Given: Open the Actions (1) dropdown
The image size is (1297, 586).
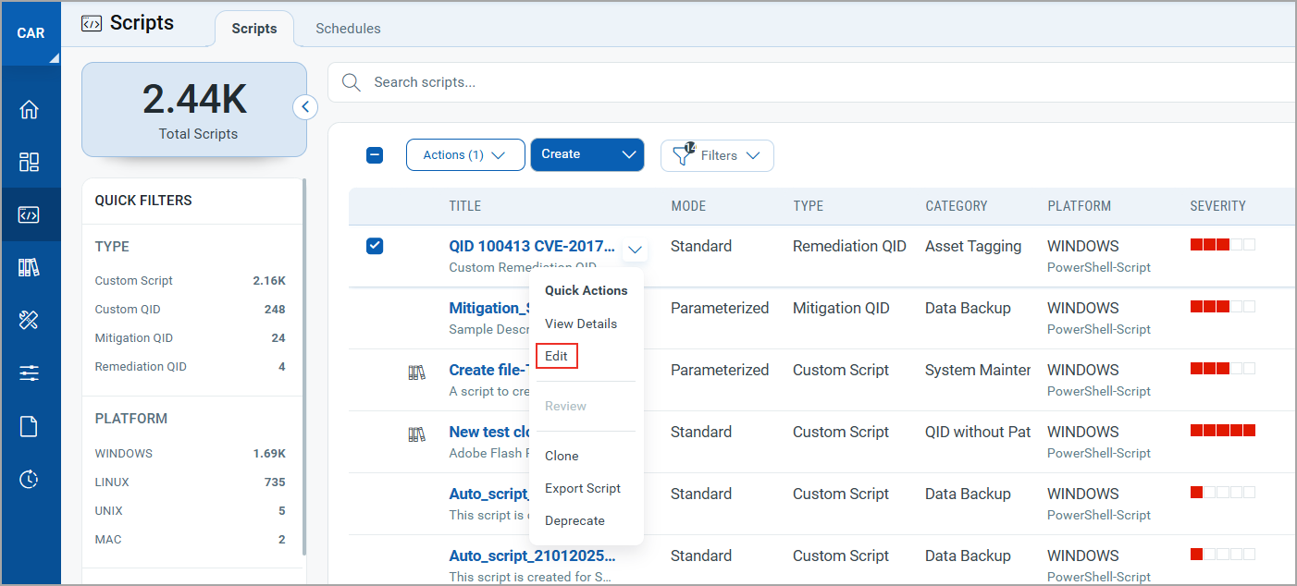Looking at the screenshot, I should (465, 155).
